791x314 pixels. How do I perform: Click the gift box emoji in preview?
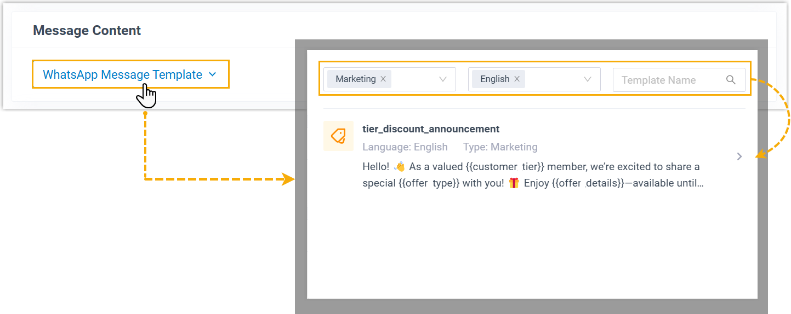(514, 183)
